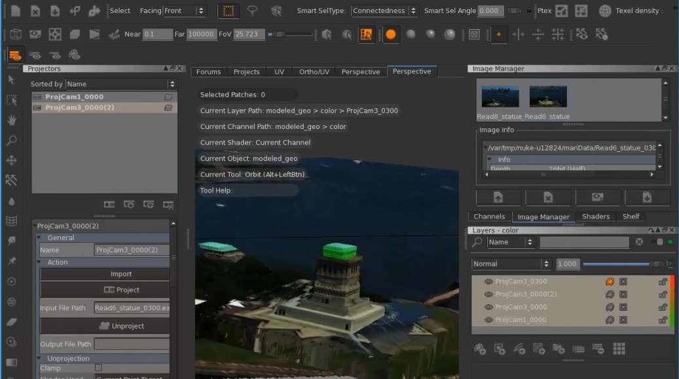
Task: Select the four-arrow Move tool
Action: pyautogui.click(x=12, y=160)
